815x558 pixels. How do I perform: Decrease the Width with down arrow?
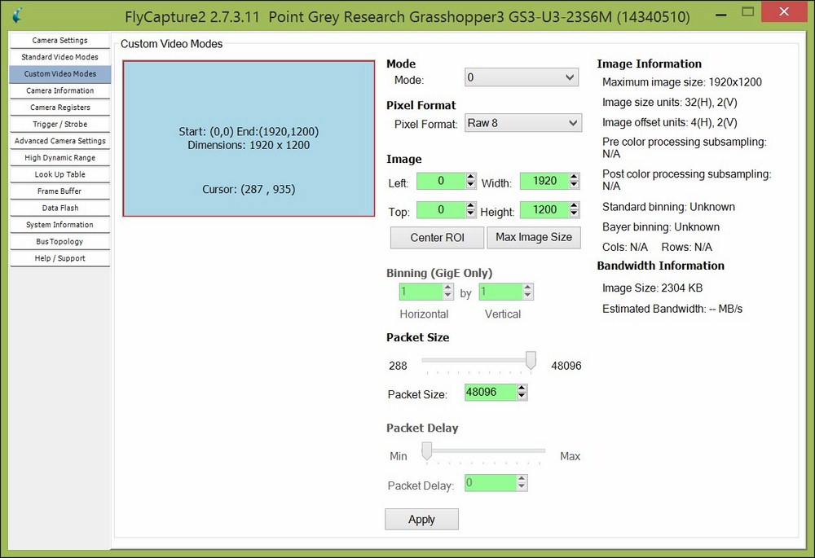point(575,185)
